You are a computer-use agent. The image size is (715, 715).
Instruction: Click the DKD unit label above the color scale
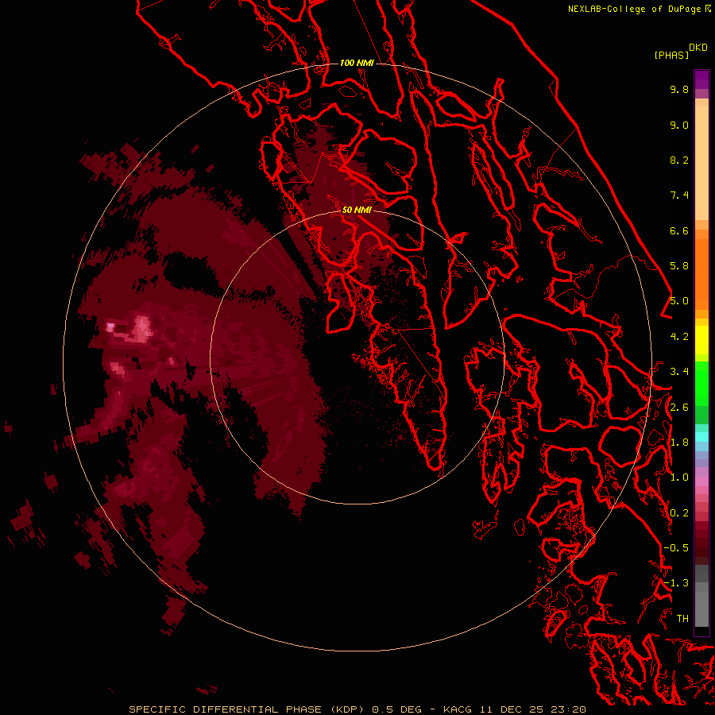coord(698,48)
